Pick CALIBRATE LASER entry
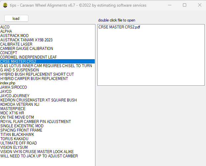 [x=48, y=44]
